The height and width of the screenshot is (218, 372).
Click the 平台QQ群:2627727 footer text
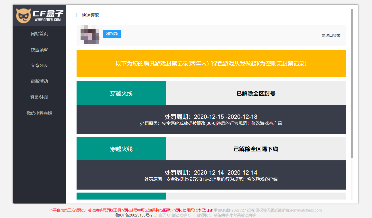(x=230, y=210)
